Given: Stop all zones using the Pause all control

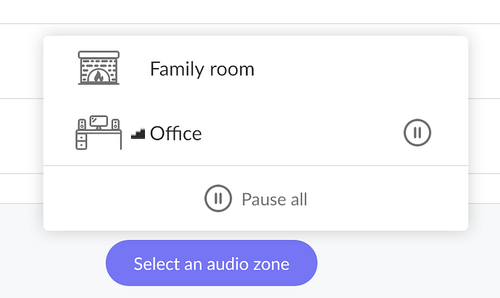Looking at the screenshot, I should pos(256,199).
